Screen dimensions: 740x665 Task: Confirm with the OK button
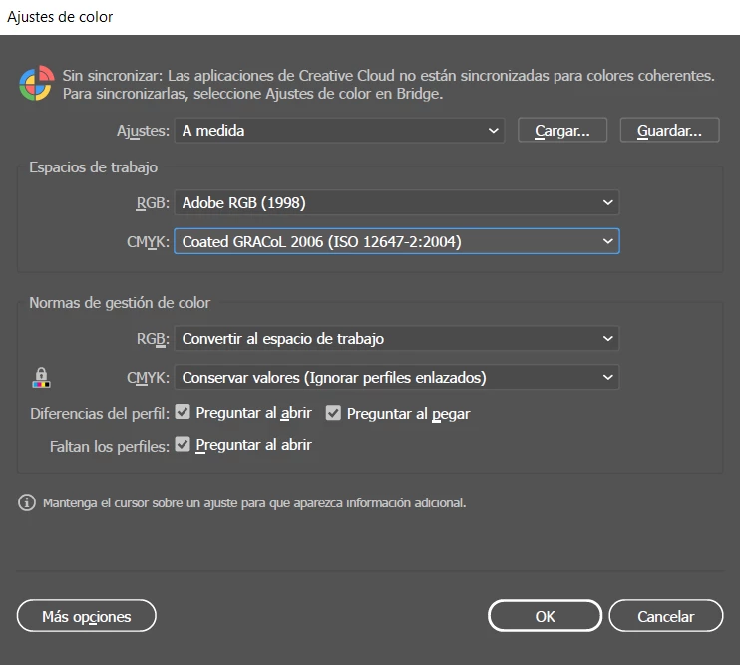pos(546,616)
